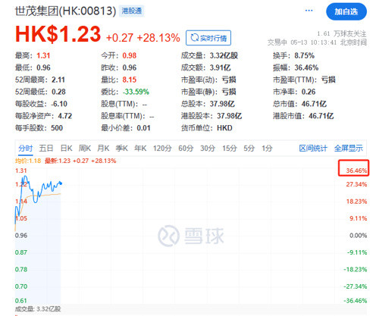
Task: Open the three-dots more options menu
Action: tap(309, 11)
